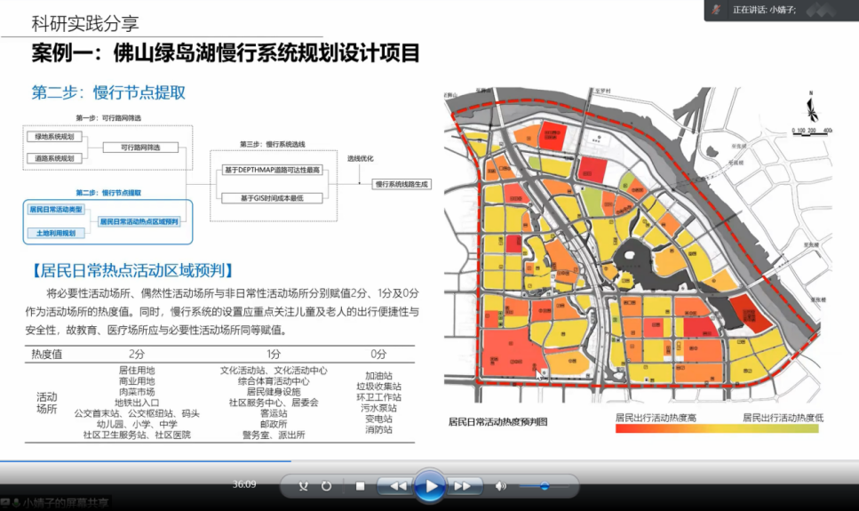Viewport: 859px width, 511px height.
Task: Click the 慢行系统线路生成 flowchart box
Action: 402,183
